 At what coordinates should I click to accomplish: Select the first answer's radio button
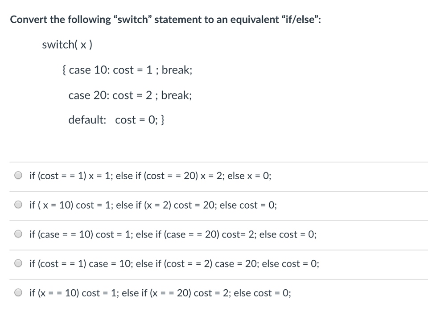coord(18,175)
